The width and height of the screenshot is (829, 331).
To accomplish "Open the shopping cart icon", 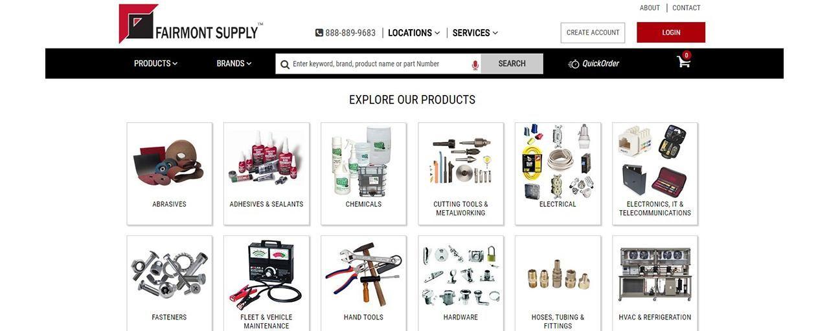I will tap(684, 61).
